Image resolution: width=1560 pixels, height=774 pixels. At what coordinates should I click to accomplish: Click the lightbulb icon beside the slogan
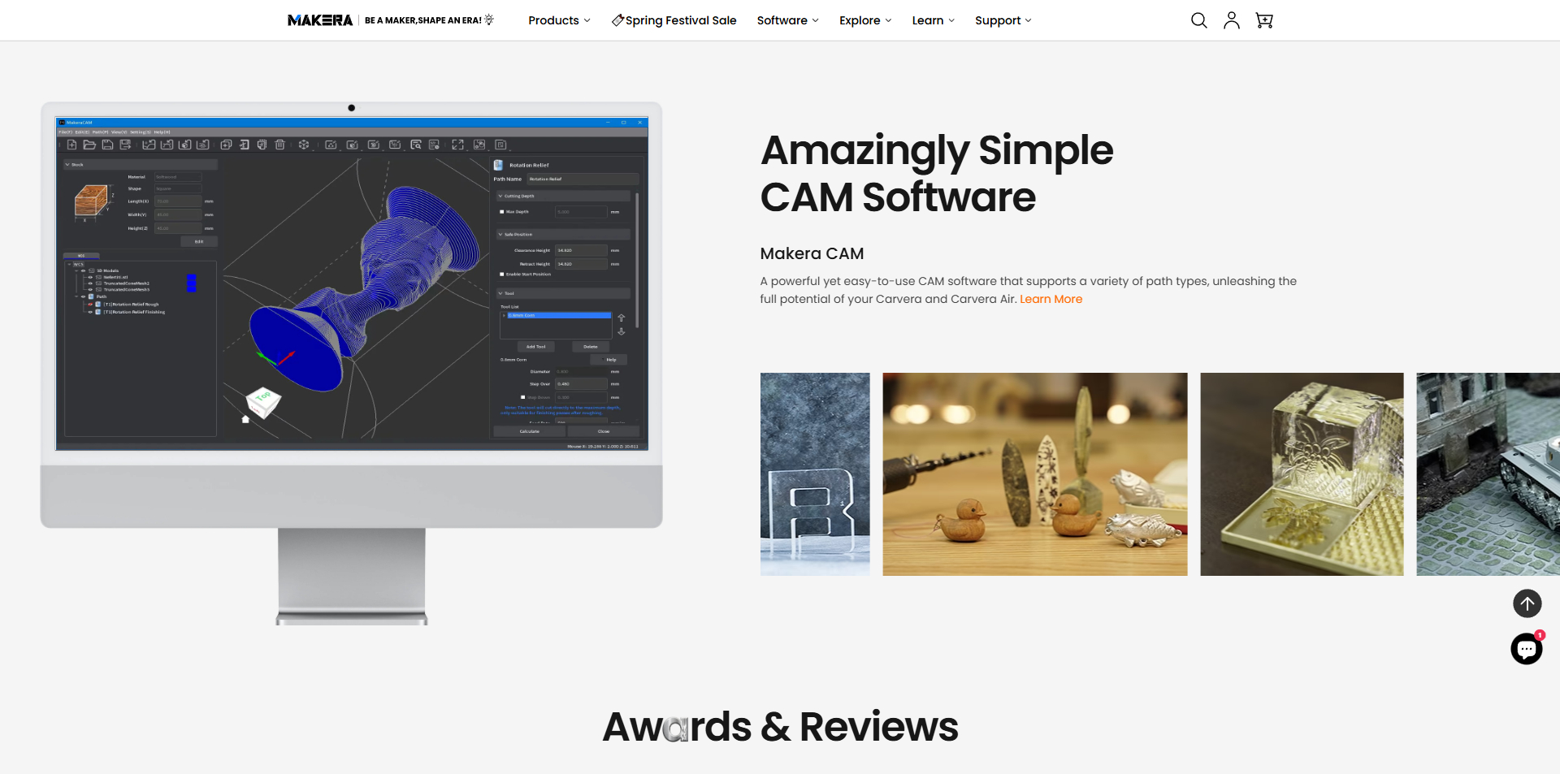click(x=489, y=19)
